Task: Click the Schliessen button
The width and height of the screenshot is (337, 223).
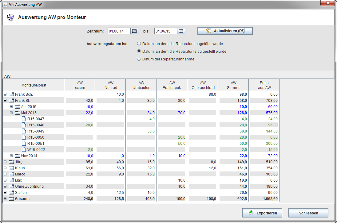Action: click(308, 213)
